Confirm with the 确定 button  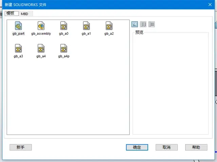137,147
